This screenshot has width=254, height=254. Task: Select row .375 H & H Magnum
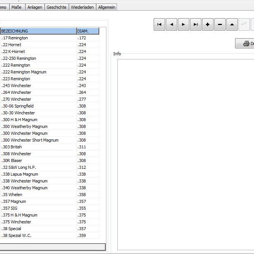point(50,215)
